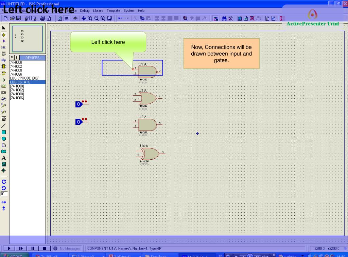This screenshot has height=257, width=348.
Task: Toggle the grid dots display
Action: [x=66, y=18]
